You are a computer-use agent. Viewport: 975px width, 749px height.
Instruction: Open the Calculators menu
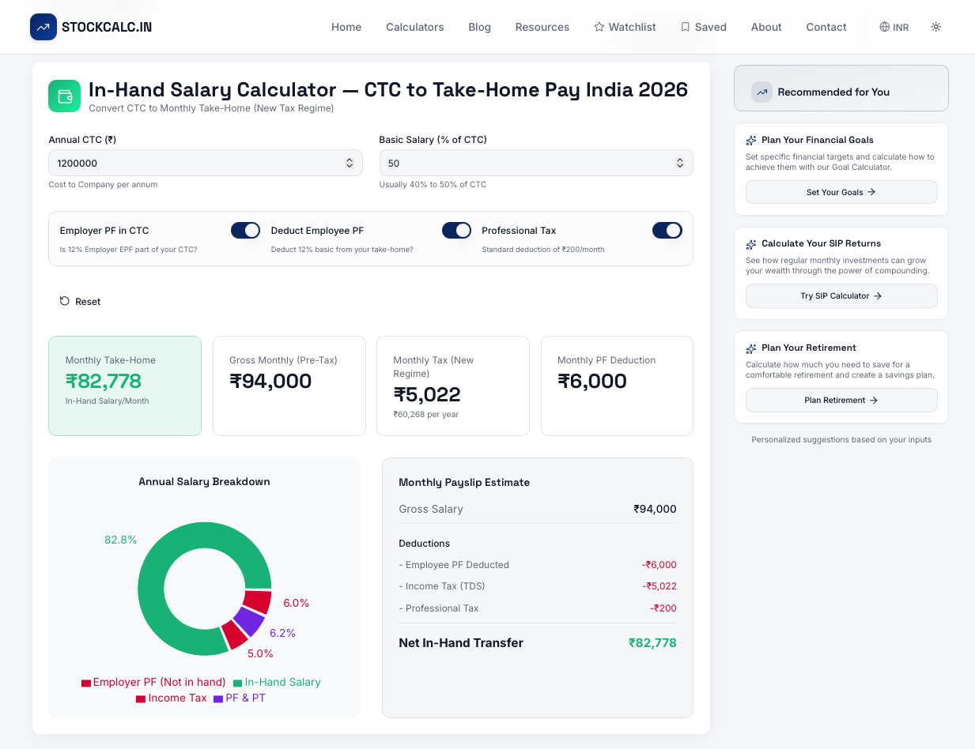tap(414, 26)
